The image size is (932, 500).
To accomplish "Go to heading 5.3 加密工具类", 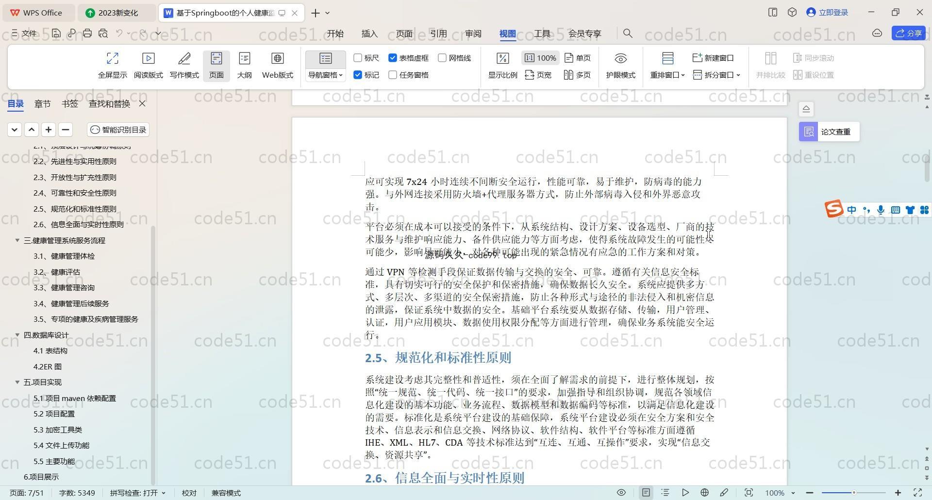I will 58,430.
